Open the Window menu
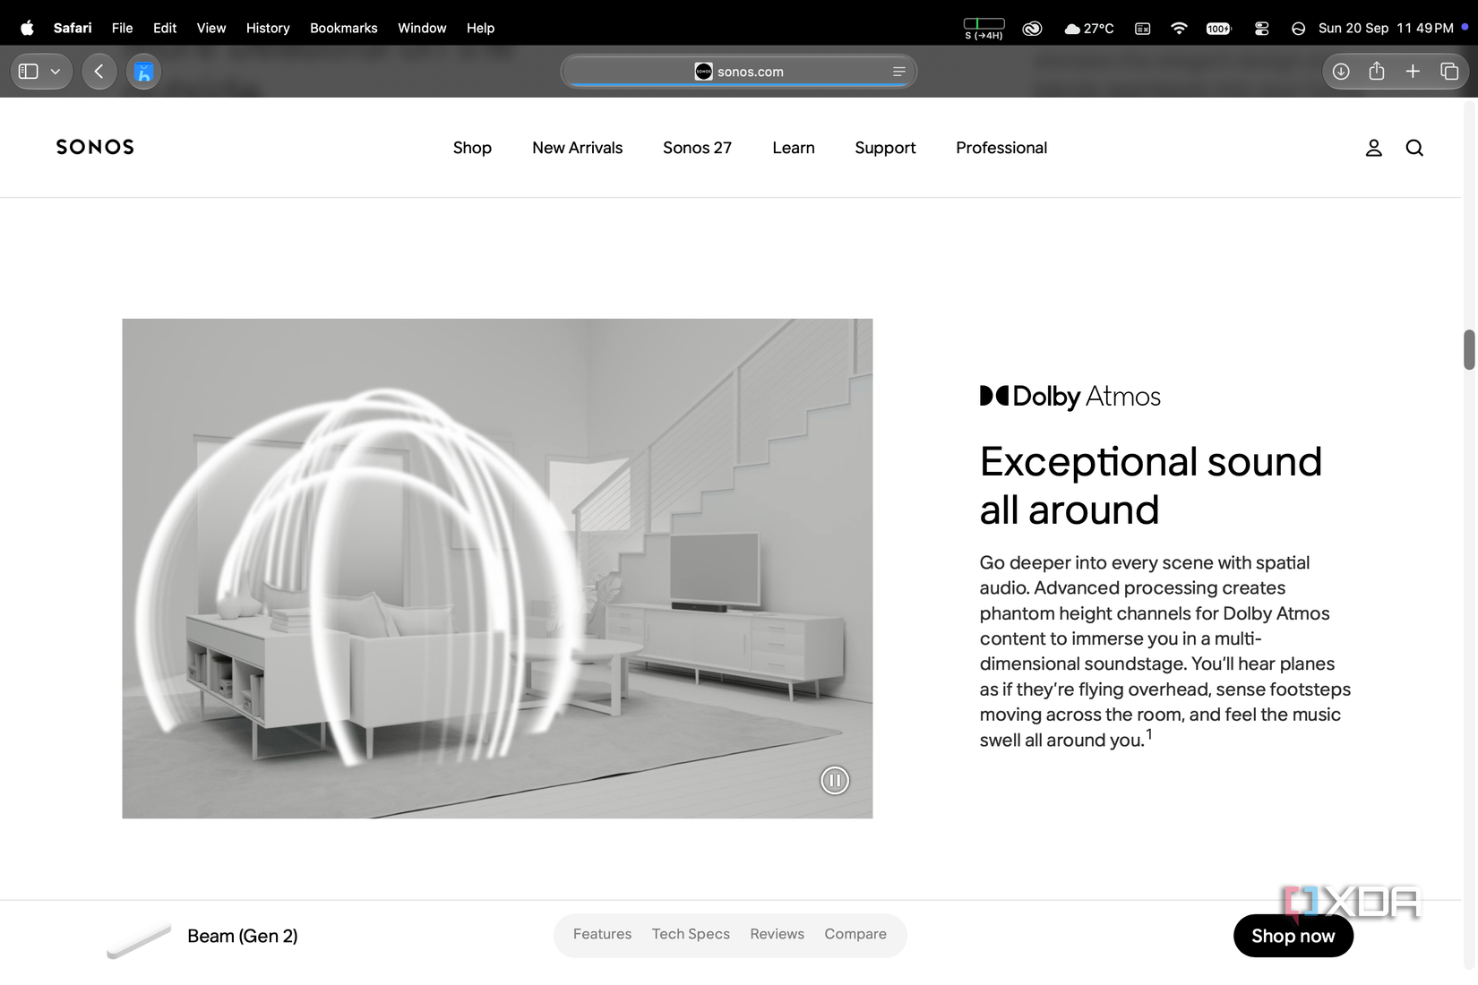 (422, 28)
